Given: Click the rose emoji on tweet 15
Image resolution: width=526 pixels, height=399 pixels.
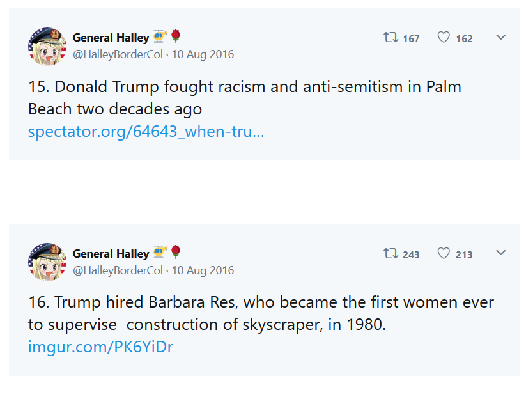Looking at the screenshot, I should 176,37.
